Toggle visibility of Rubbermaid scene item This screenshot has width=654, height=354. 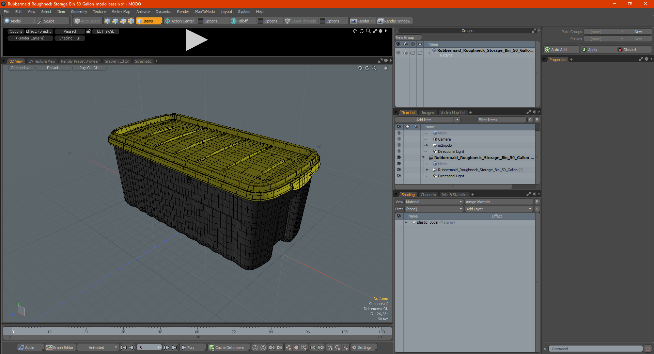[399, 158]
